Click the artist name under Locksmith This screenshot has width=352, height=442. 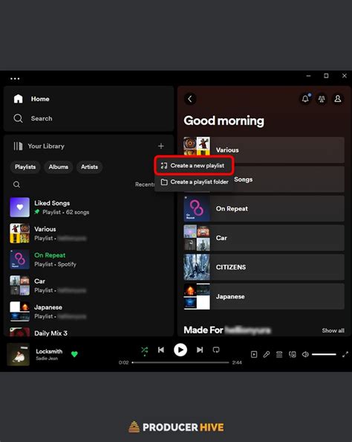[47, 359]
